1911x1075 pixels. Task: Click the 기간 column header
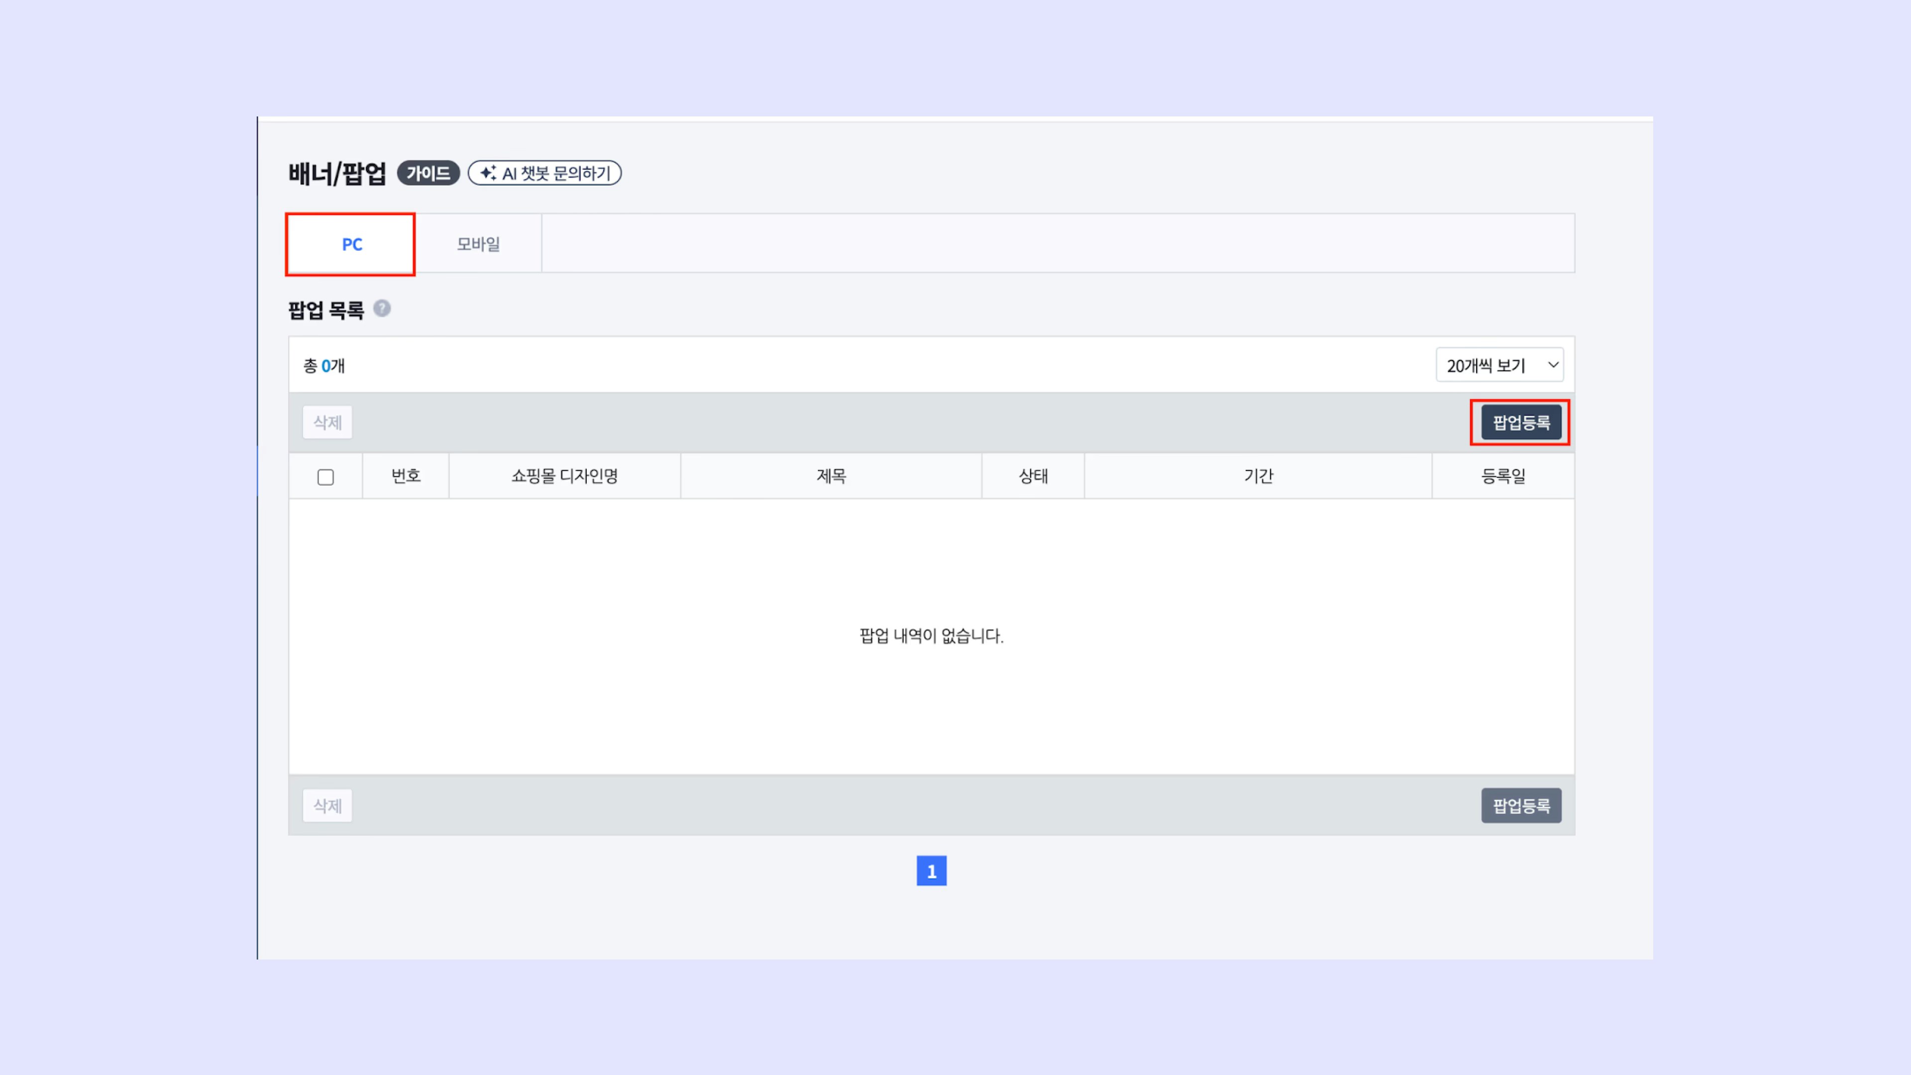click(x=1258, y=476)
